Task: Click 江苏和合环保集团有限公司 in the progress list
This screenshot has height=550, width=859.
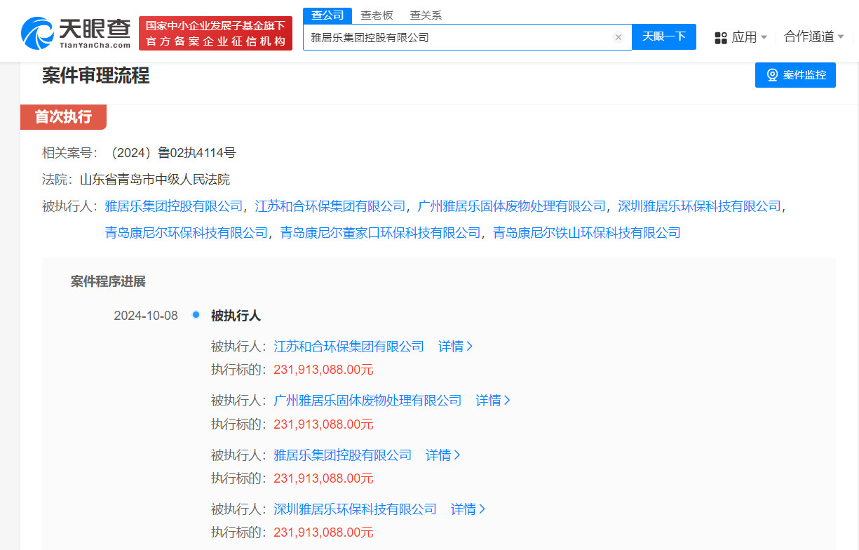Action: coord(349,347)
